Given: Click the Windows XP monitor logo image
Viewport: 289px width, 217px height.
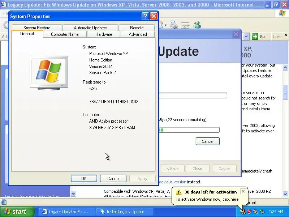Looking at the screenshot, I should [49, 73].
